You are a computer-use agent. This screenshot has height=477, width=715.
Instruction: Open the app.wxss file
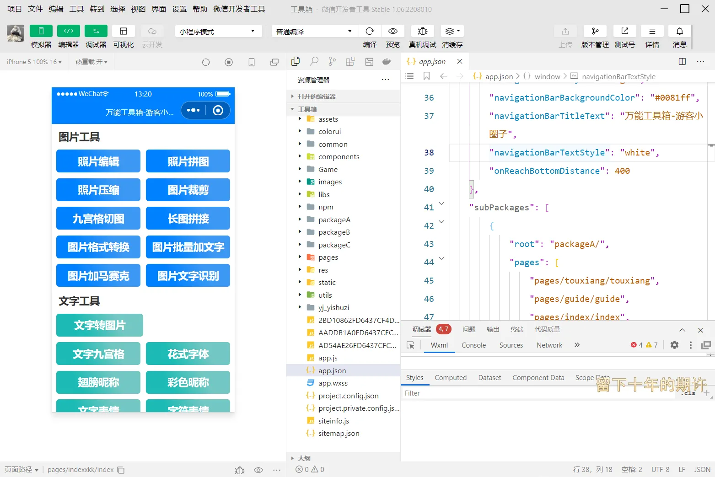333,383
